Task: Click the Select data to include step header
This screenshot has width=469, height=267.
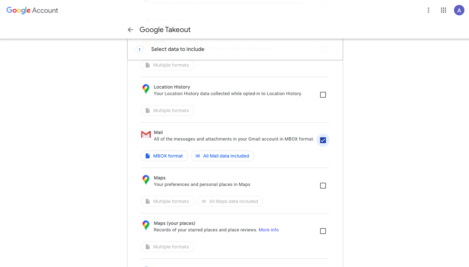Action: pyautogui.click(x=178, y=49)
